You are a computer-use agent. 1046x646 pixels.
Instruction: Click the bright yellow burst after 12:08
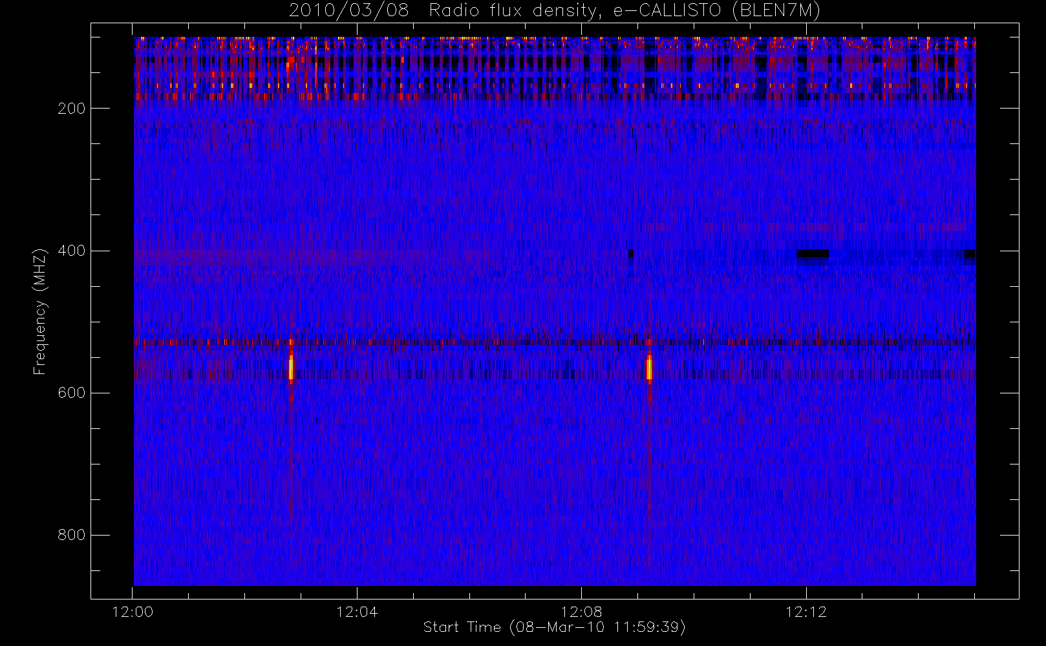coord(649,368)
